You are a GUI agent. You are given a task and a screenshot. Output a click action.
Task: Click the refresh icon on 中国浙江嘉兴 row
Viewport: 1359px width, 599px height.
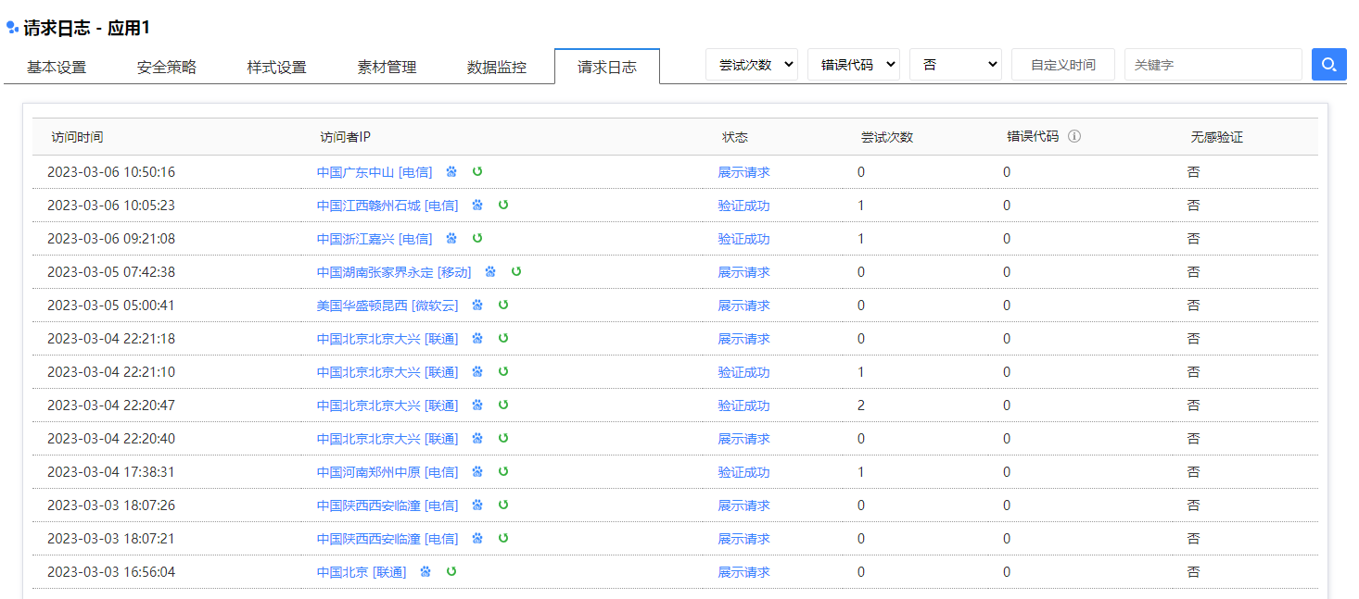(477, 238)
